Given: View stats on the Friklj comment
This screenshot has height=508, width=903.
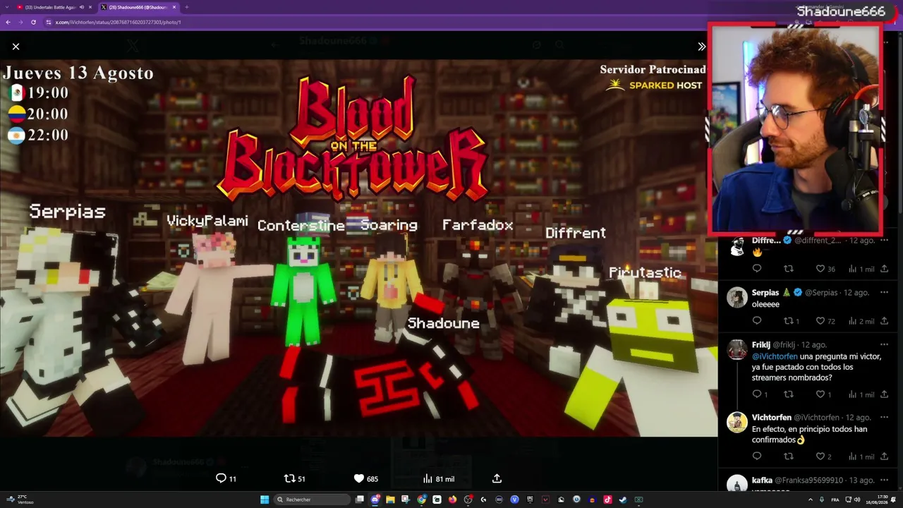Looking at the screenshot, I should click(861, 394).
